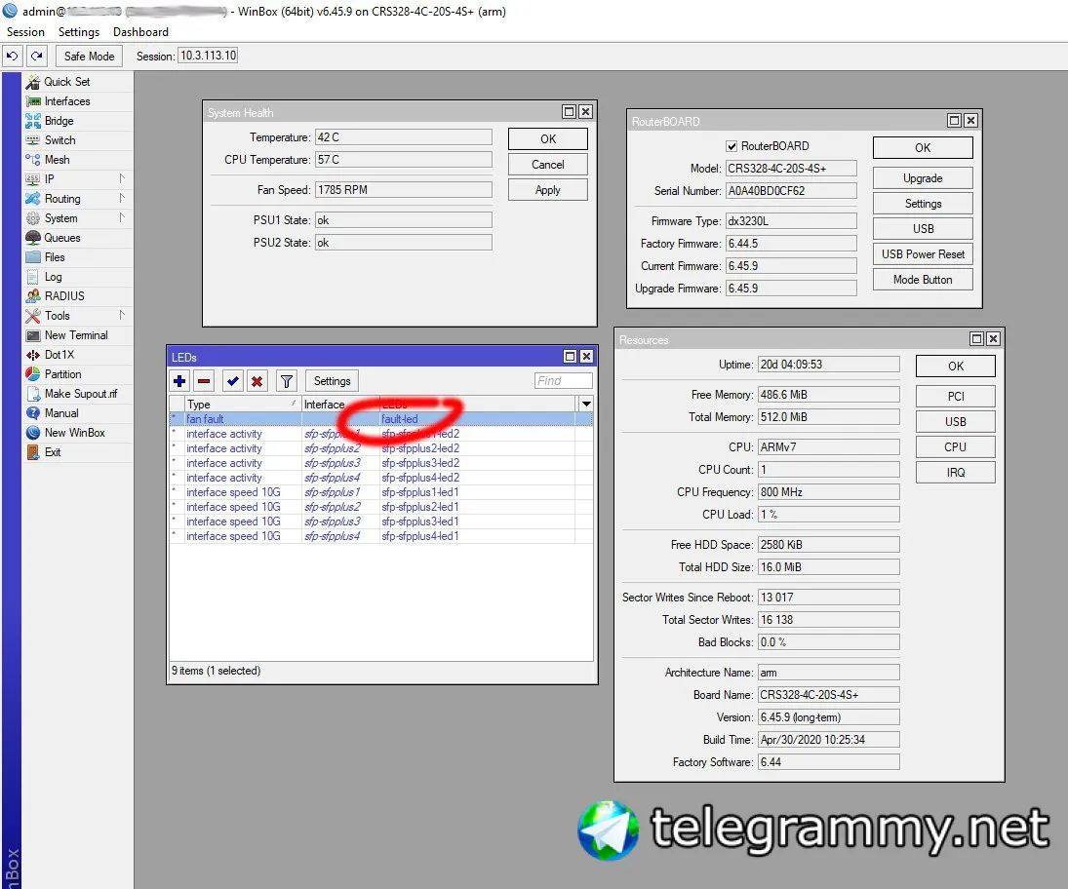Screen dimensions: 1068x889
Task: Click Cancel in System Health window
Action: point(548,165)
